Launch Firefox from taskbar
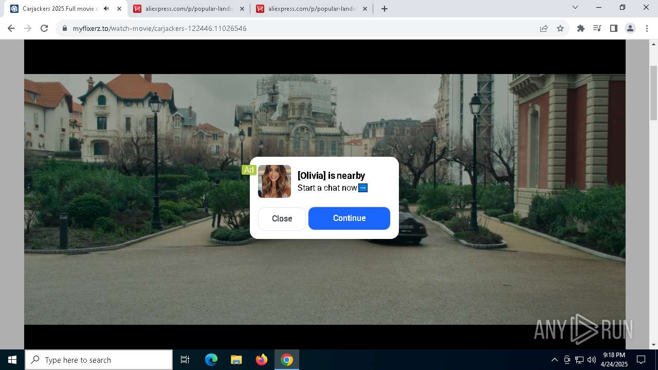658x370 pixels. click(x=262, y=360)
